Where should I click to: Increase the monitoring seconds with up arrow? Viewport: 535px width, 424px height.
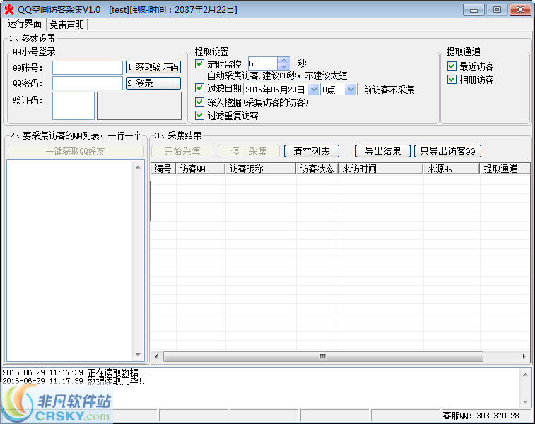click(283, 60)
